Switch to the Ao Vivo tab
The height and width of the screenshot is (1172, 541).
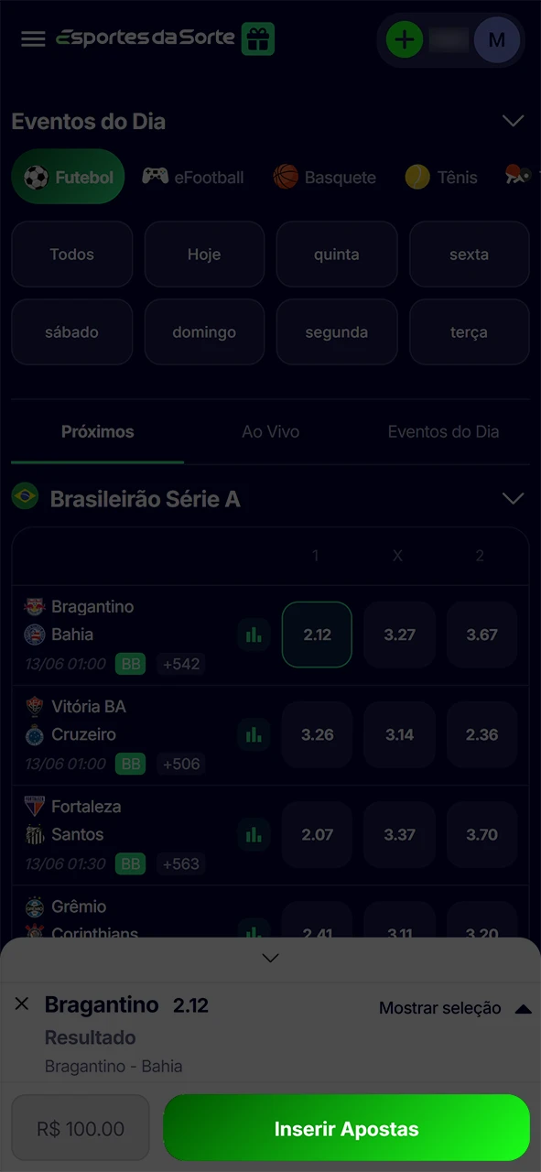point(270,431)
